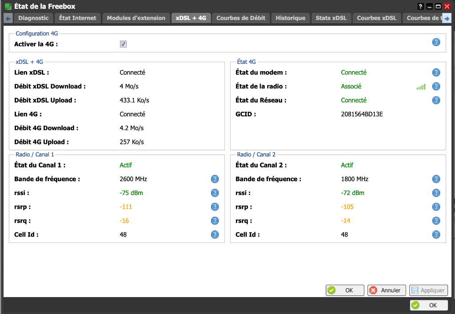The image size is (455, 314).
Task: Click window help question mark in title bar
Action: pyautogui.click(x=421, y=7)
